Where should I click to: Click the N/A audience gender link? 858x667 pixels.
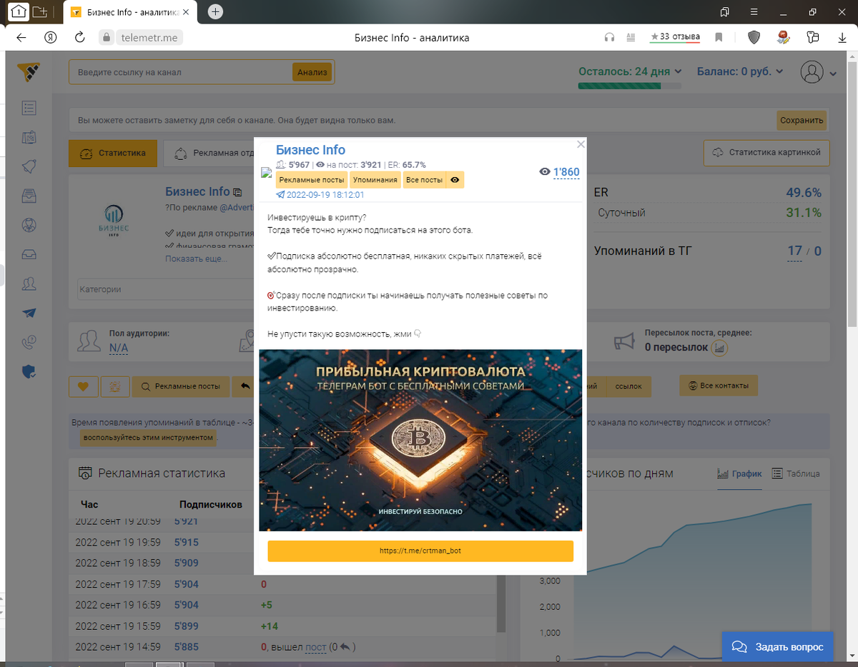[119, 348]
